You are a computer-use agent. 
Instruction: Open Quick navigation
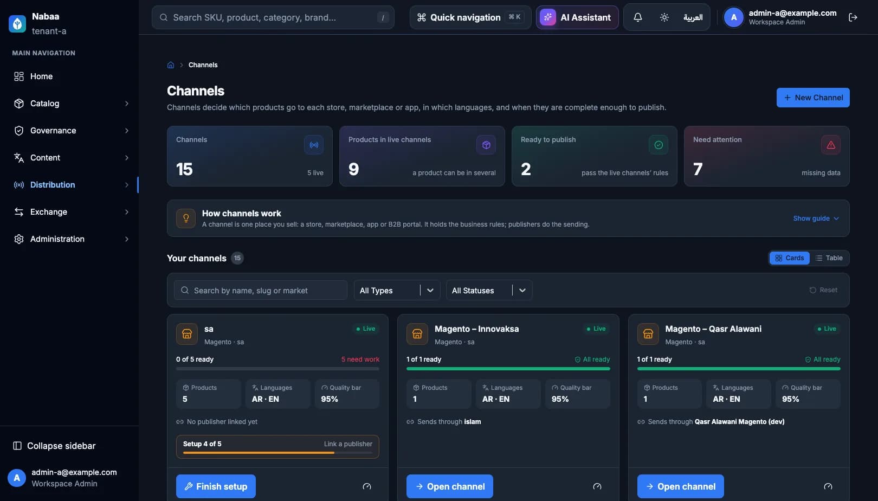point(470,17)
